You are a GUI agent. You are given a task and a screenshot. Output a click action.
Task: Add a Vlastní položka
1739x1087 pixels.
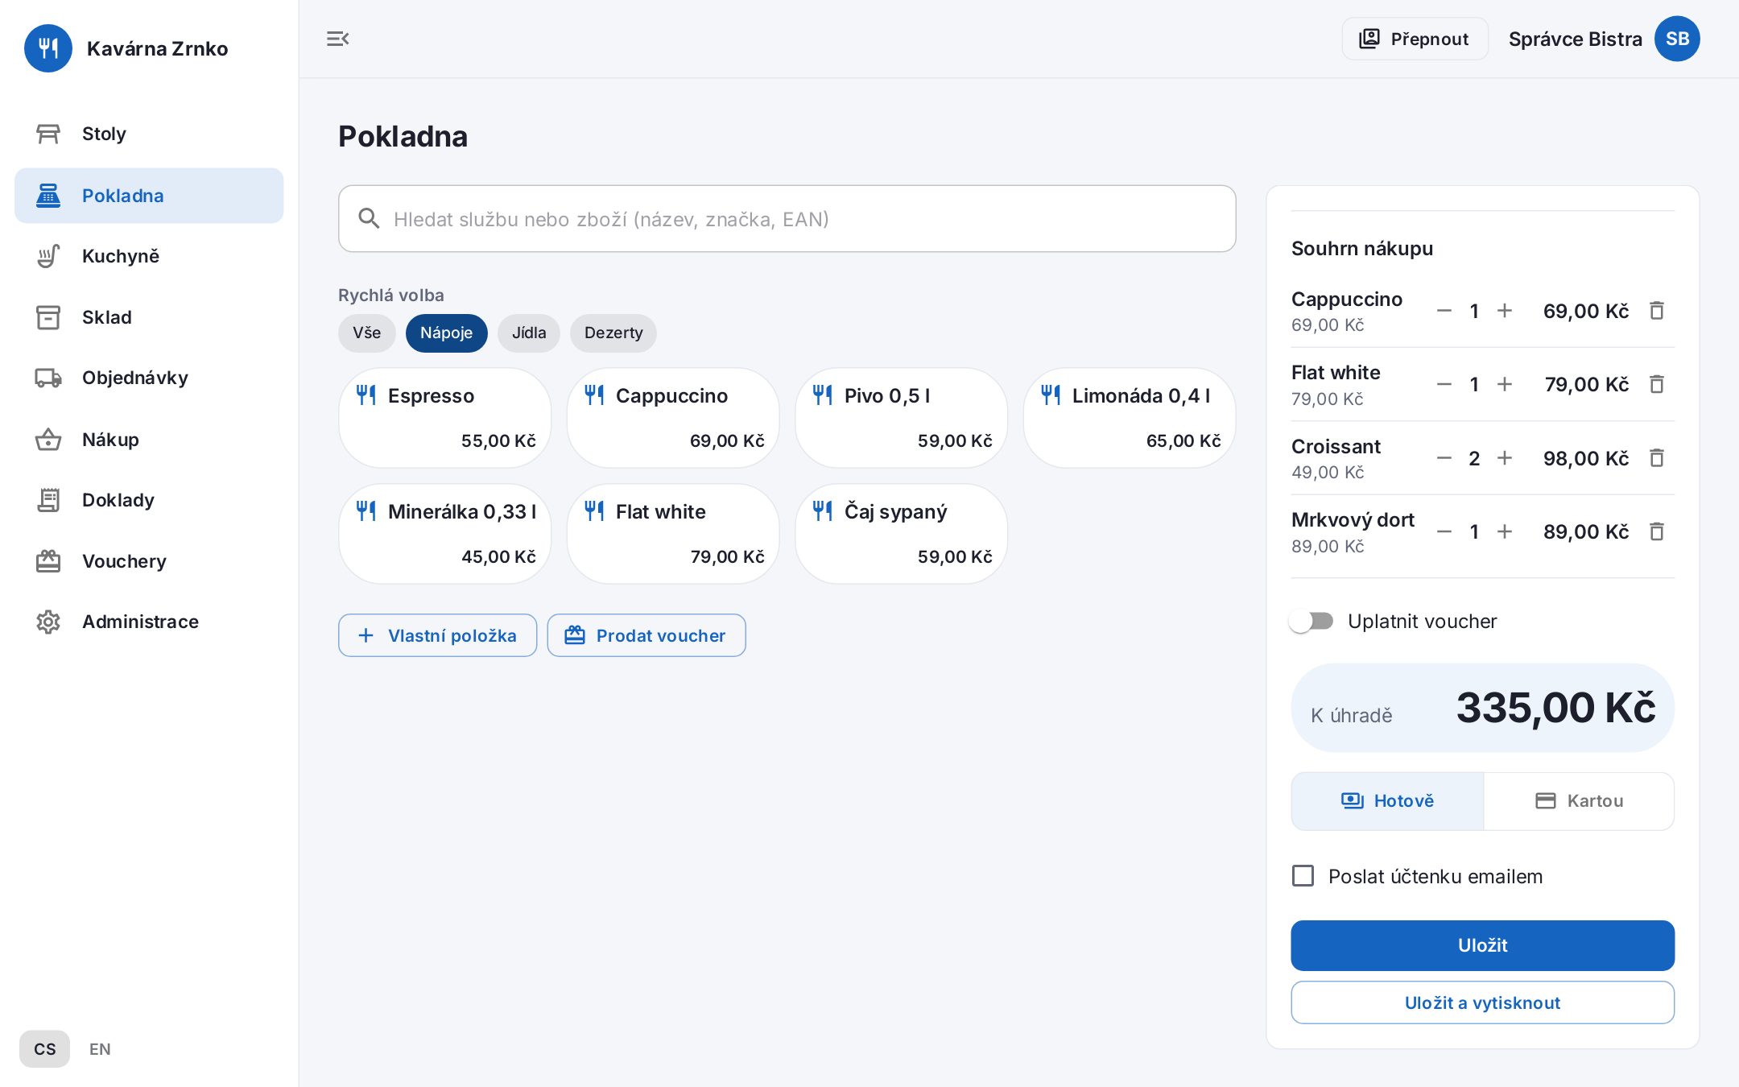pos(437,635)
